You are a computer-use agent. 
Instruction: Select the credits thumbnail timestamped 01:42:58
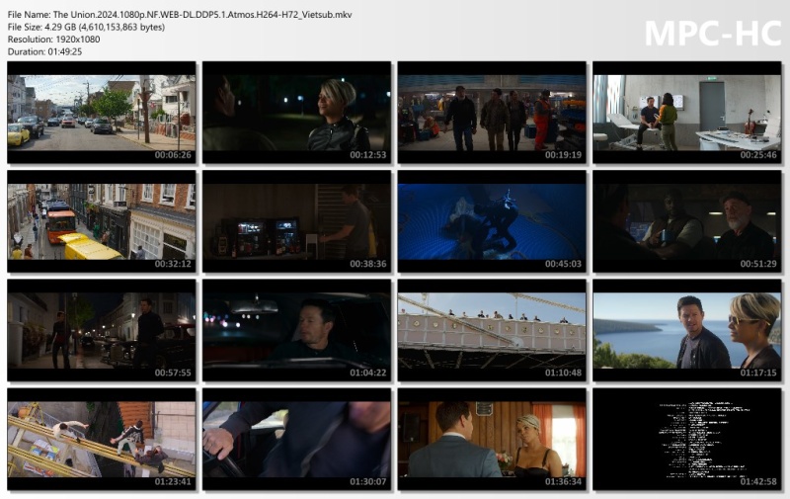click(x=686, y=439)
